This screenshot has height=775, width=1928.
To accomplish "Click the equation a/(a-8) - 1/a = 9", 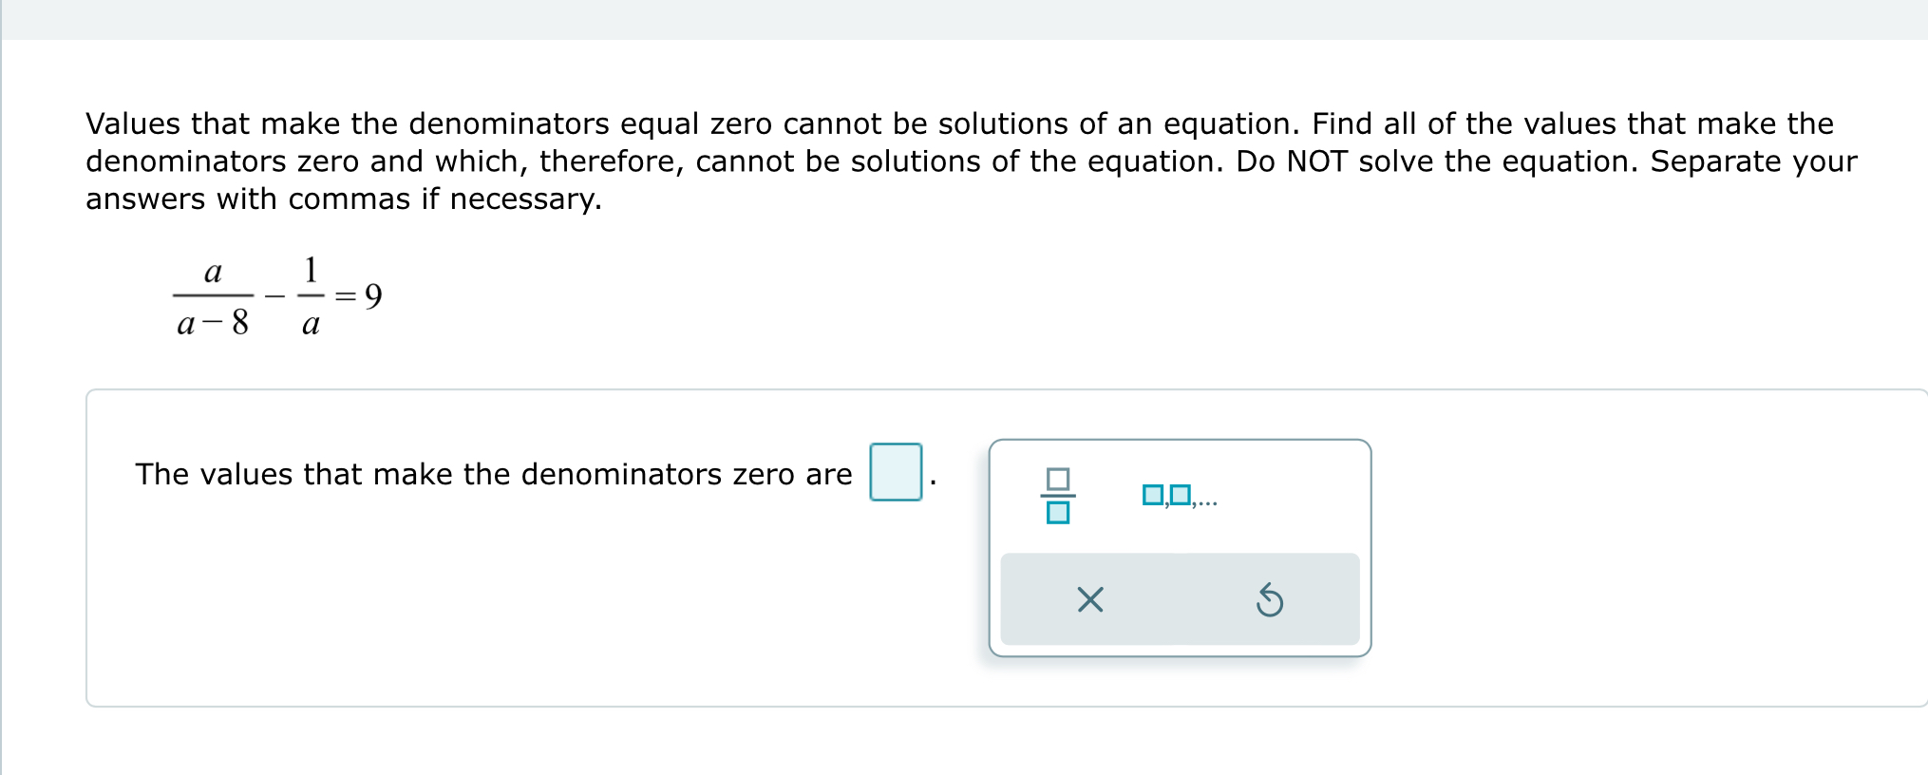I will 275,294.
